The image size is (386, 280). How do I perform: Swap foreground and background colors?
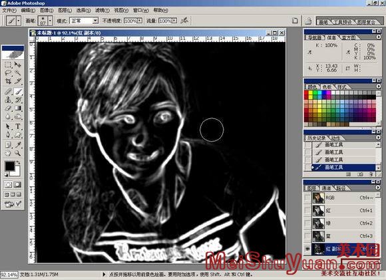[18, 162]
